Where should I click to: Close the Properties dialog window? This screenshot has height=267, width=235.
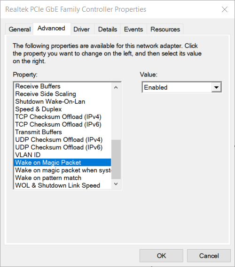click(x=225, y=9)
